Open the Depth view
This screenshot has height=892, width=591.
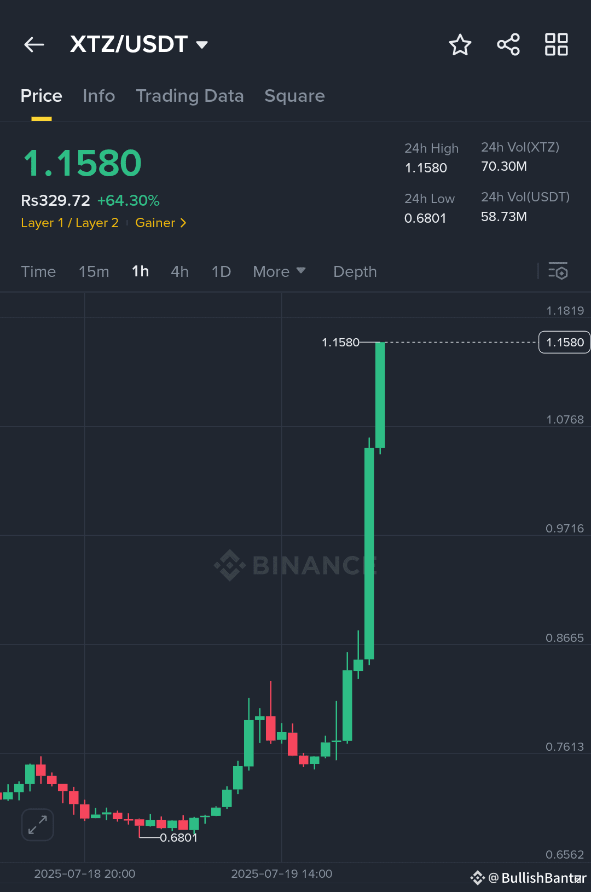(355, 271)
